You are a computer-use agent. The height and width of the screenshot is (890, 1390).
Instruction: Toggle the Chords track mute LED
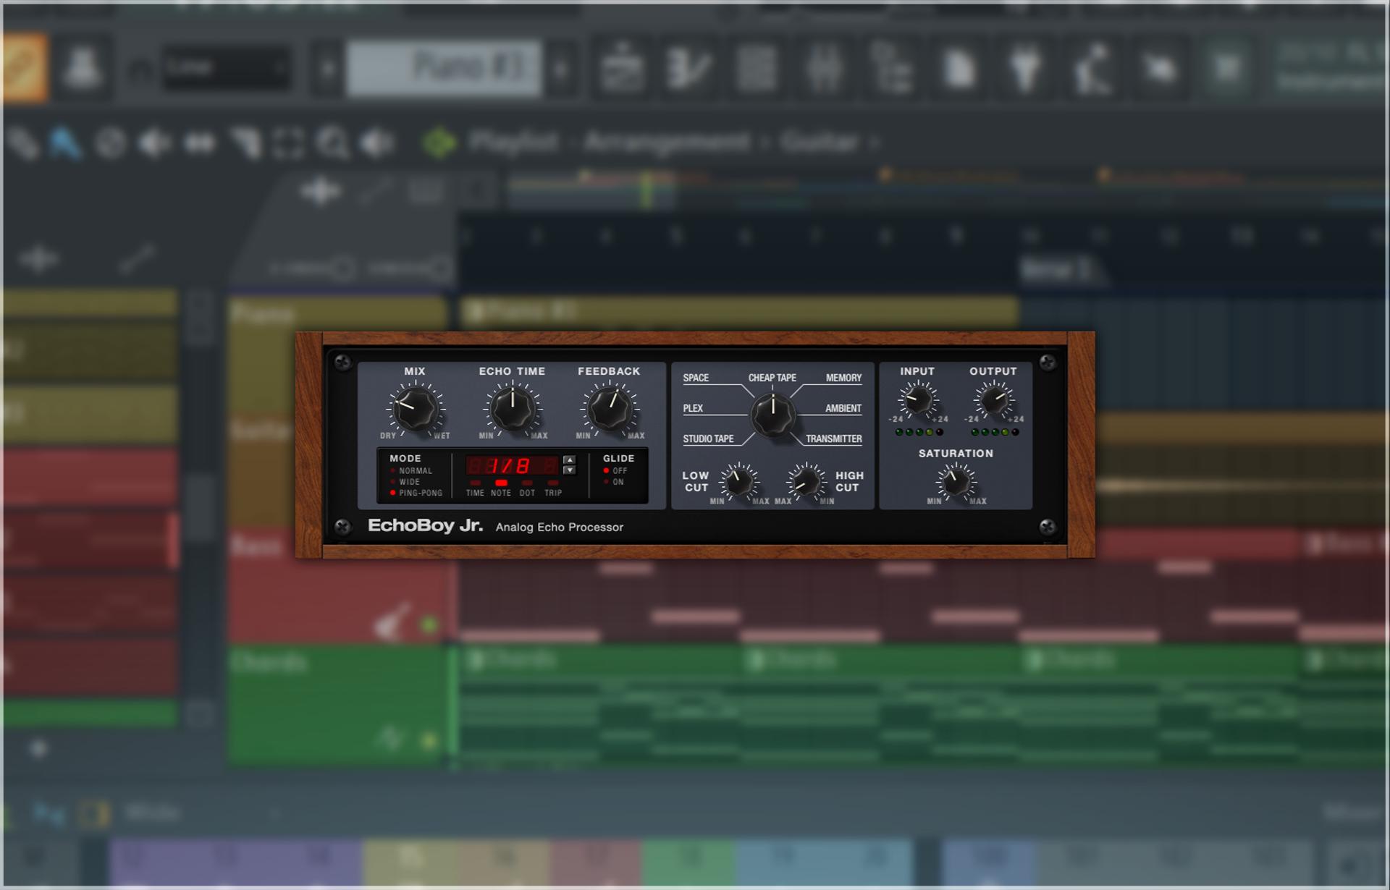point(429,740)
